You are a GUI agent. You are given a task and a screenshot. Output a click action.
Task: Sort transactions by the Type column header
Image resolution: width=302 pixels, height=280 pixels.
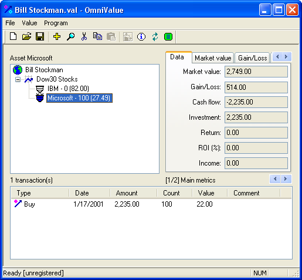pos(40,193)
